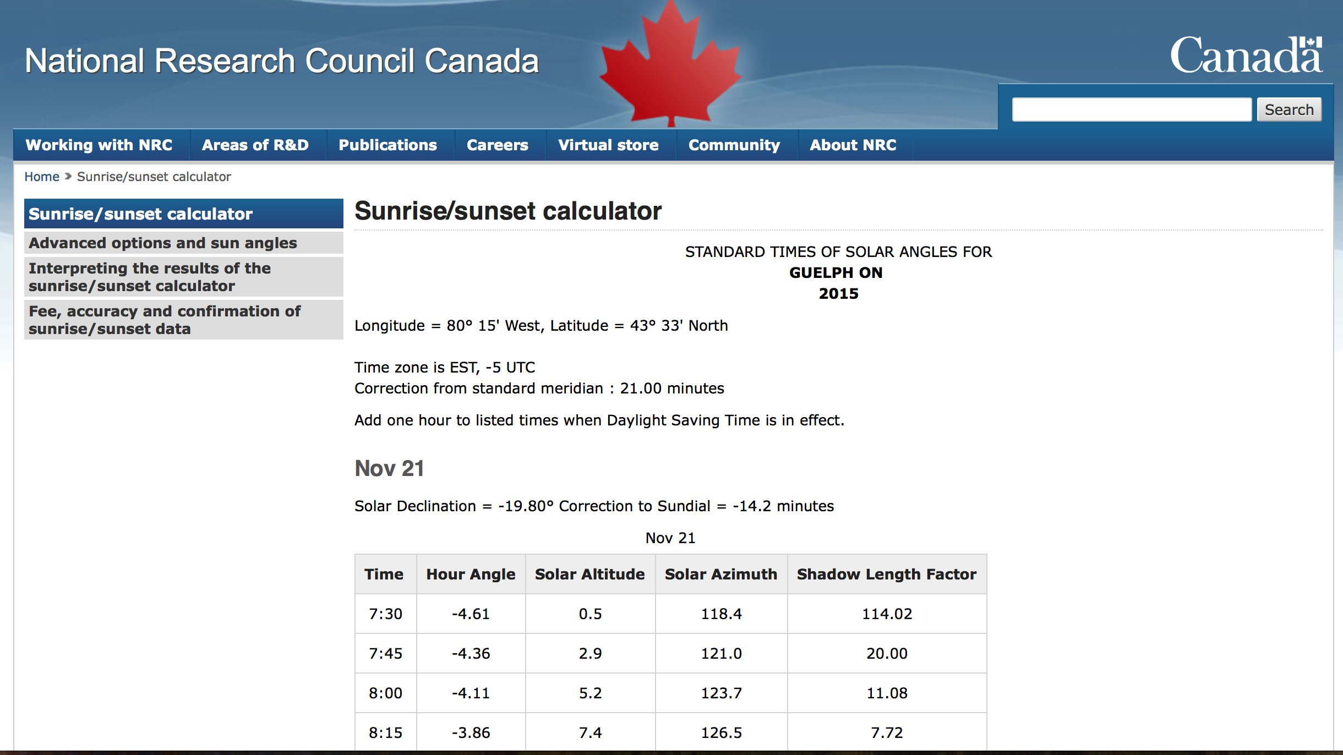Image resolution: width=1343 pixels, height=755 pixels.
Task: Open Interpreting the results sidebar link
Action: click(x=150, y=277)
